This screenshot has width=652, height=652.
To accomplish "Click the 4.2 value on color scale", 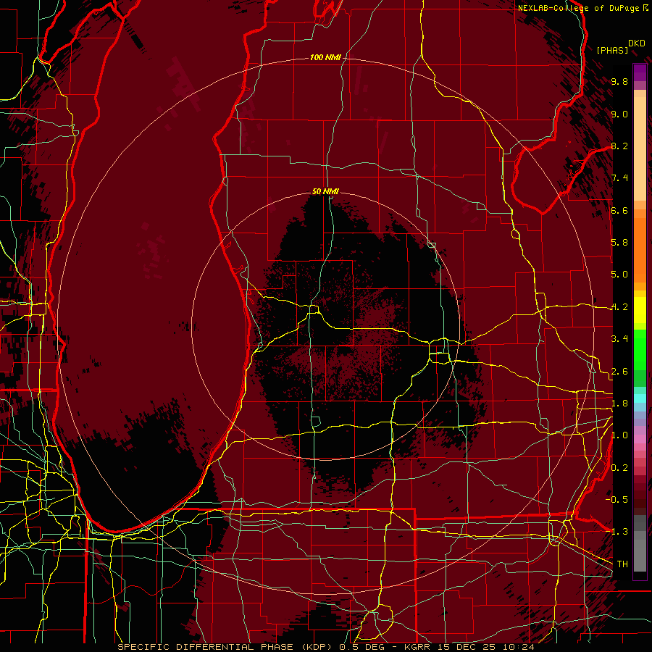I will [x=619, y=307].
